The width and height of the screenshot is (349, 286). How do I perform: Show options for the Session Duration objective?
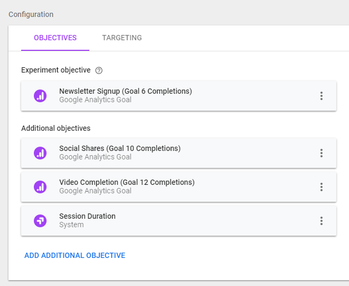pos(321,221)
